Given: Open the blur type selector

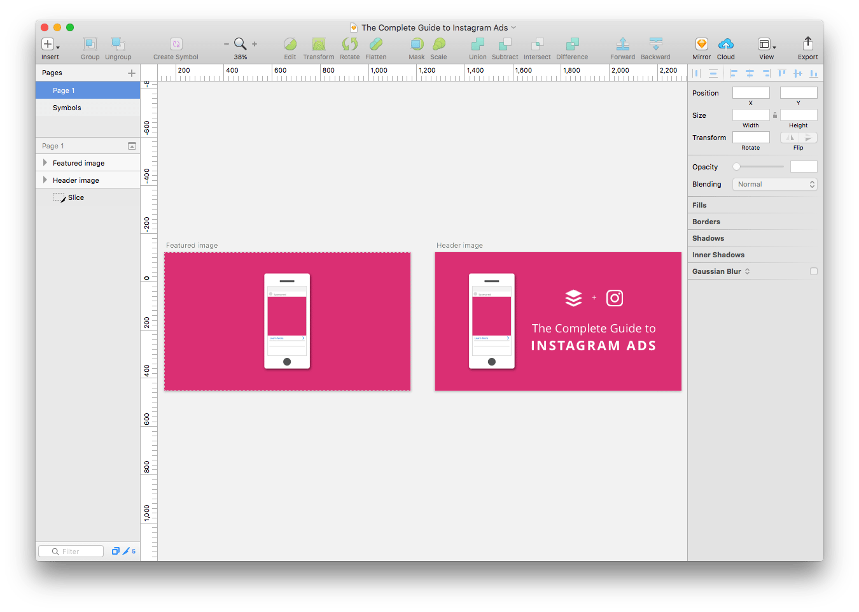Looking at the screenshot, I should (748, 271).
